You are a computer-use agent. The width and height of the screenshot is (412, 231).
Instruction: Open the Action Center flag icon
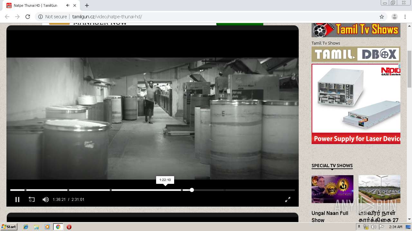[381, 227]
